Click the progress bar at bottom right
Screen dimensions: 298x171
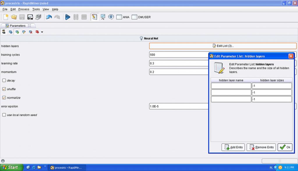click(x=279, y=161)
